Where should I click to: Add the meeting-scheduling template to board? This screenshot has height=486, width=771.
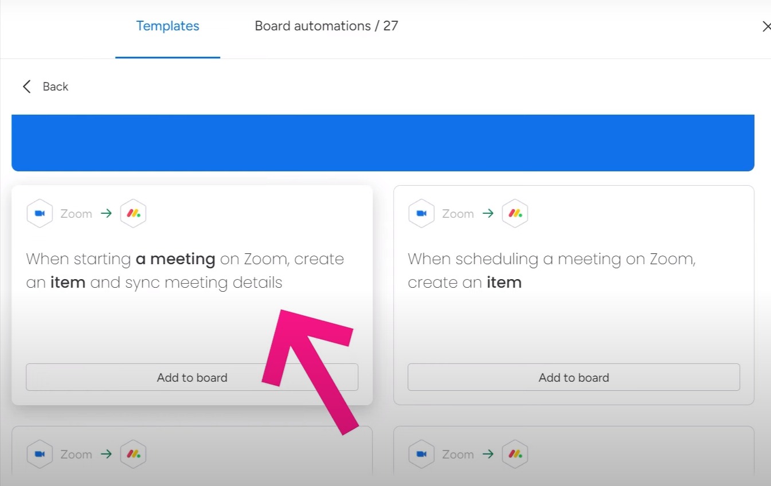[573, 377]
